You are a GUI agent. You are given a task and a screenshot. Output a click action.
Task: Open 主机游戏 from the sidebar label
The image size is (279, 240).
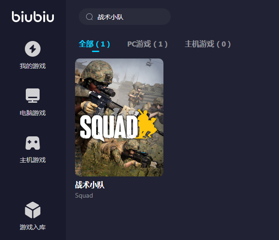coord(33,160)
